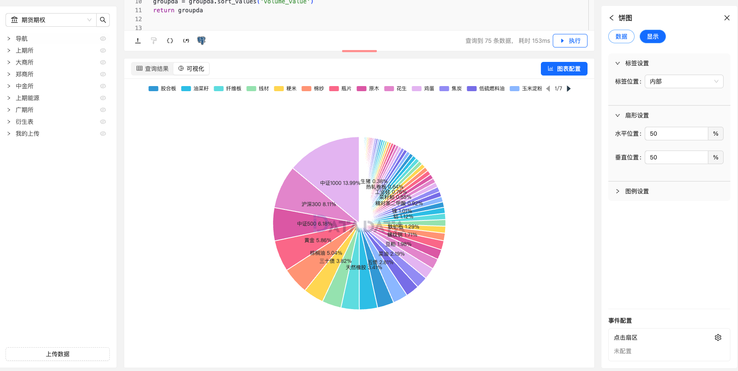Click the 垂直位置 input field

pos(677,157)
